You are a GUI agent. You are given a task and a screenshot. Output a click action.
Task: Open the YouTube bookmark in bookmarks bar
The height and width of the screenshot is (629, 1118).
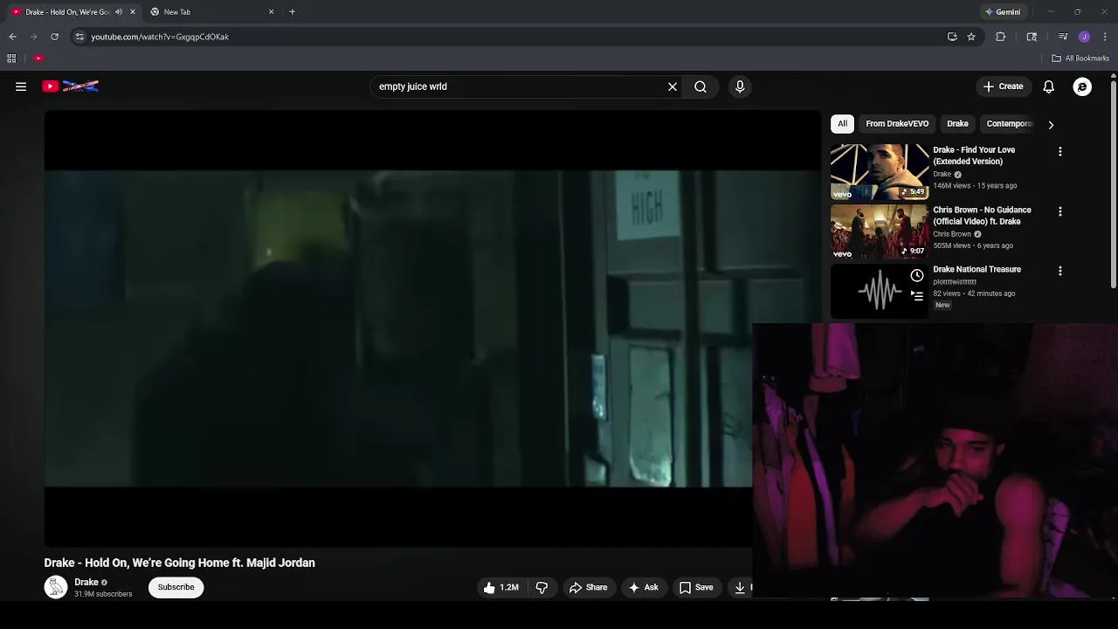pyautogui.click(x=38, y=59)
